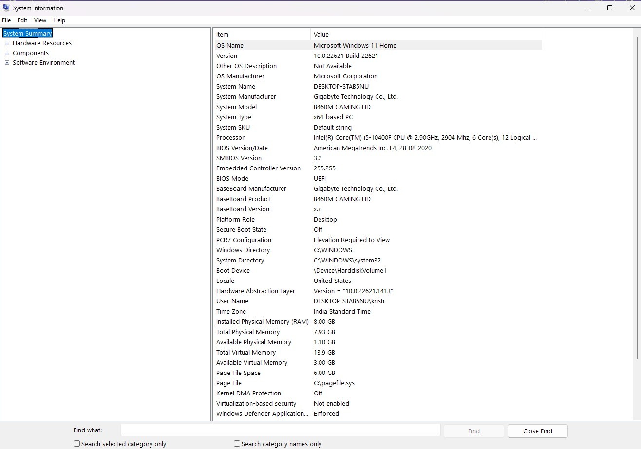The image size is (641, 449).
Task: Click the System Name item
Action: [236, 87]
